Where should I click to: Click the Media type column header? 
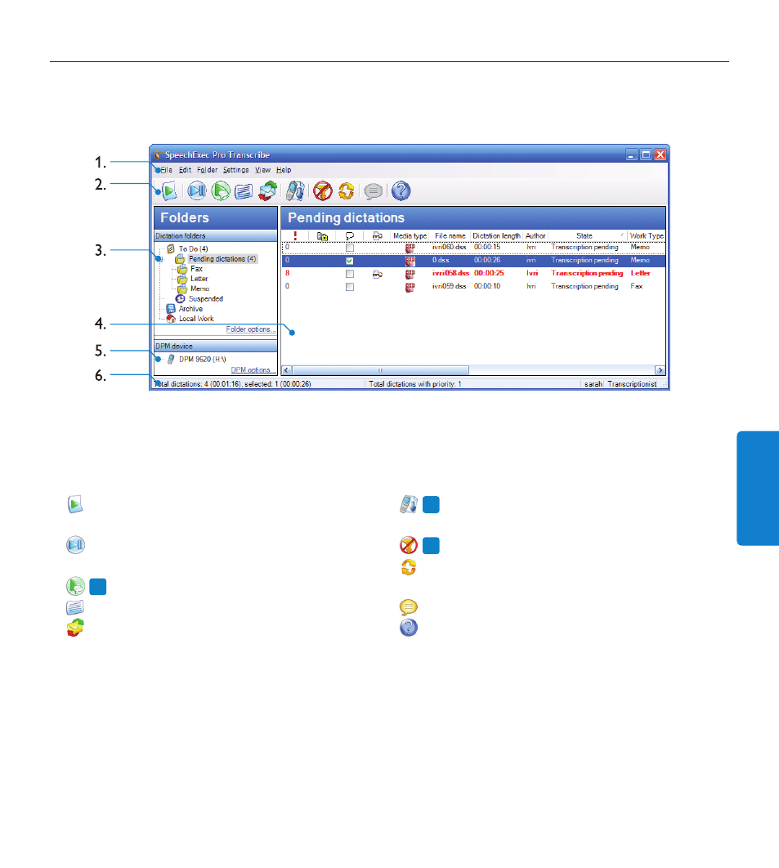(x=410, y=236)
